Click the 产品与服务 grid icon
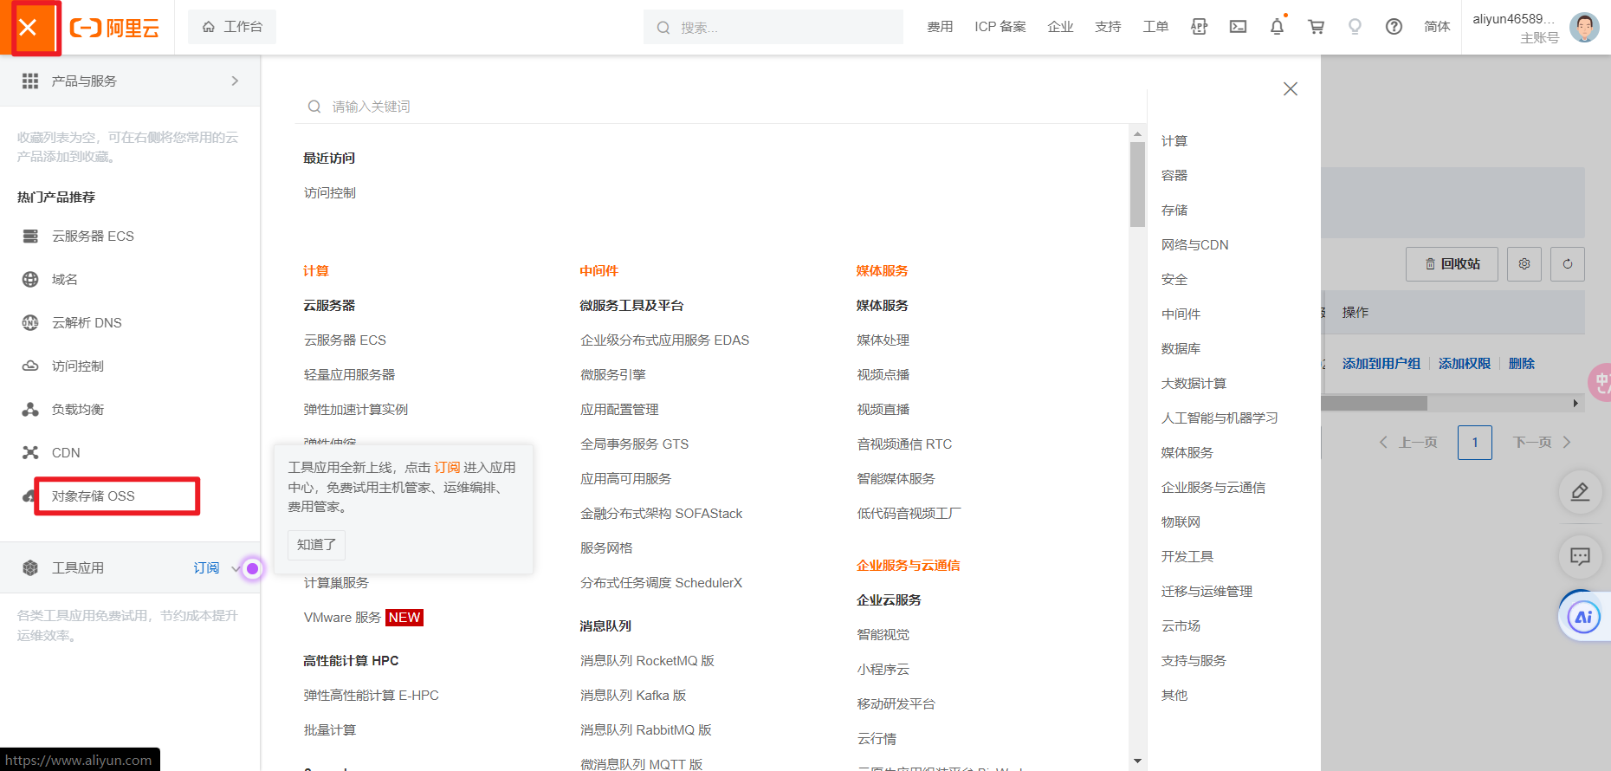Screen dimensions: 1611x771 30,81
